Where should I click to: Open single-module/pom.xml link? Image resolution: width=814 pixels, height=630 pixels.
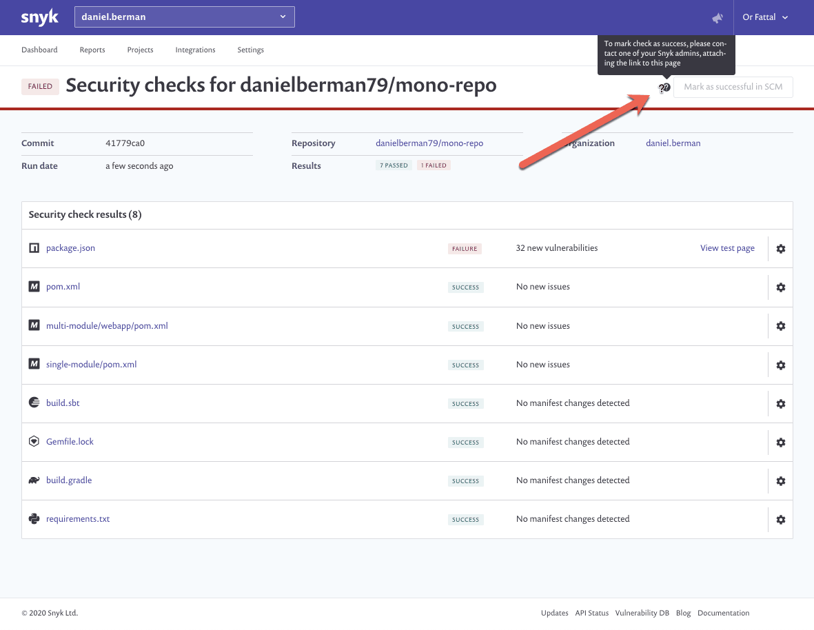[x=92, y=365]
